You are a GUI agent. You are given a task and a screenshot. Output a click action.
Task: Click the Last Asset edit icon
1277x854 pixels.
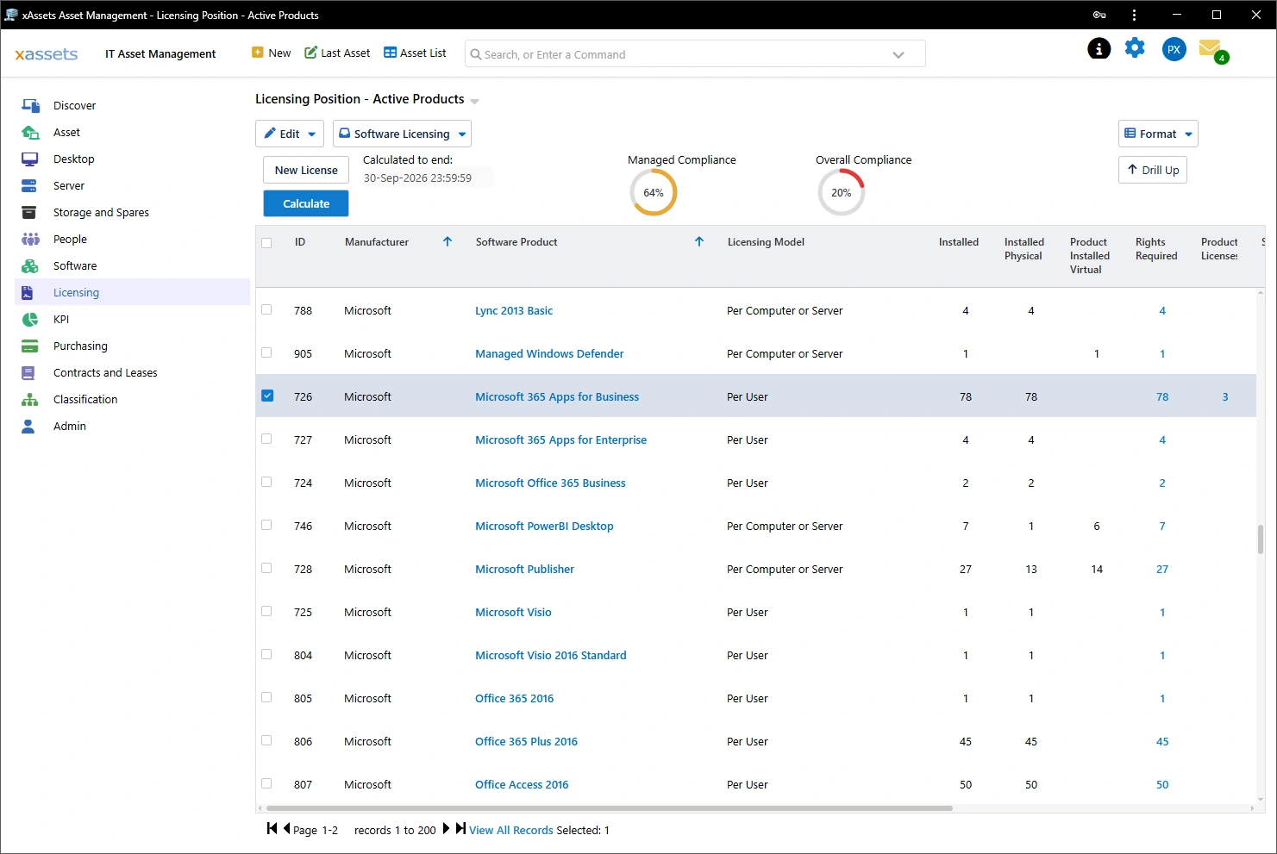(x=310, y=53)
